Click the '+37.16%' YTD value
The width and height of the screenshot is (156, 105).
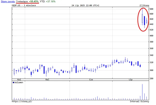coord(51,2)
